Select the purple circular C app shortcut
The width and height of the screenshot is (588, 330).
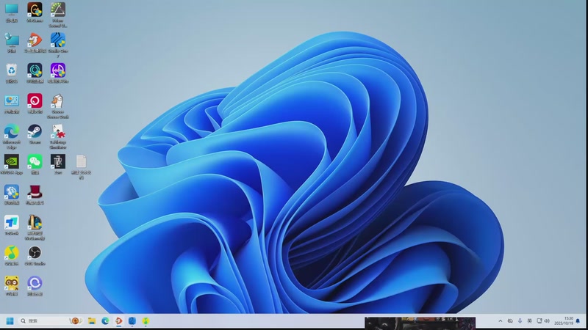[35, 283]
